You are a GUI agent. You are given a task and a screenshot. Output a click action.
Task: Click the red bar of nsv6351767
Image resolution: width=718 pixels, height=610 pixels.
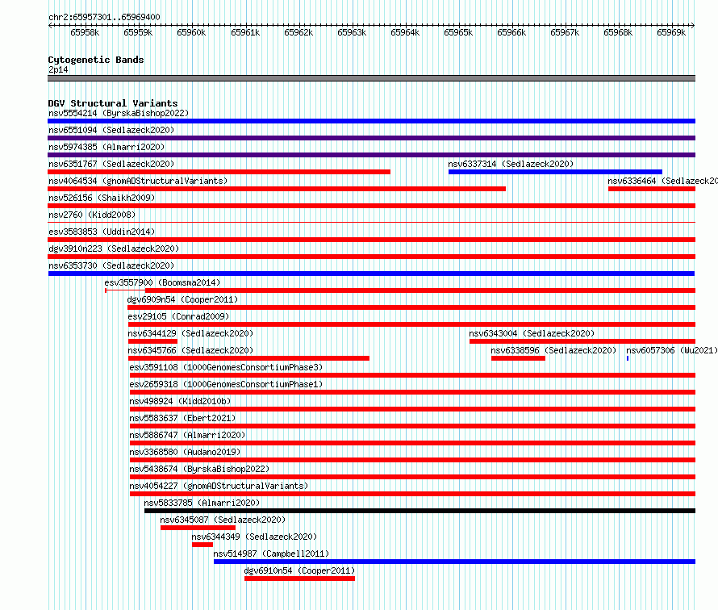(219, 172)
